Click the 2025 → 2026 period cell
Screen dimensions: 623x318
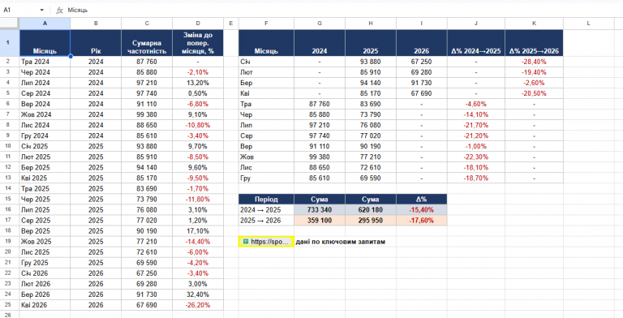click(x=266, y=221)
